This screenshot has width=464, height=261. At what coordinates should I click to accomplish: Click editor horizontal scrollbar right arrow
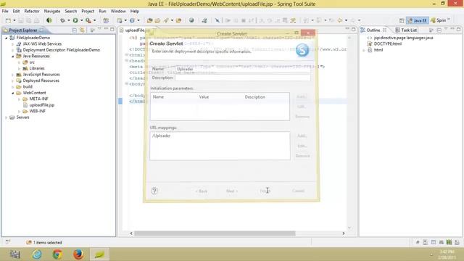[x=343, y=233]
